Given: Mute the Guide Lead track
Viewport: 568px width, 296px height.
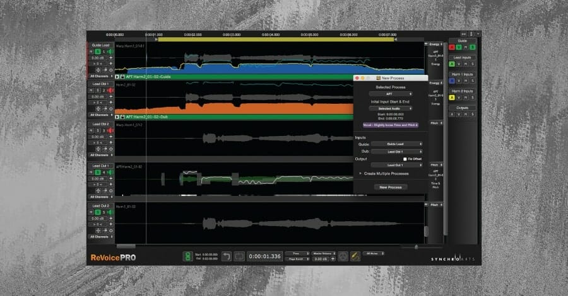Looking at the screenshot, I should click(92, 52).
